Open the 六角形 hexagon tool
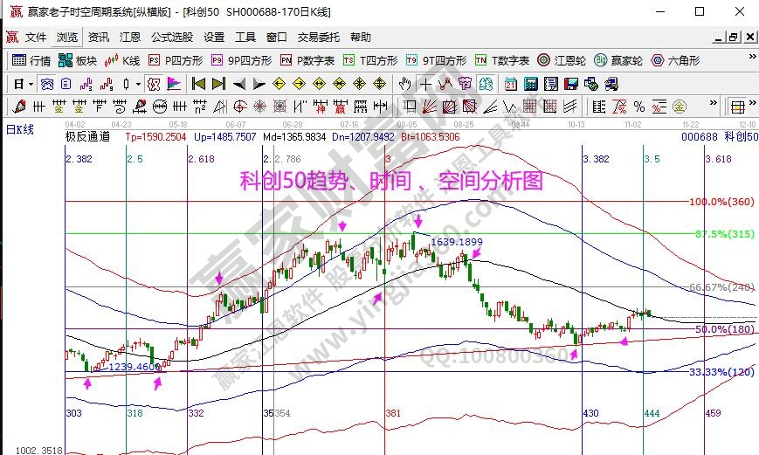The image size is (759, 455). (676, 60)
